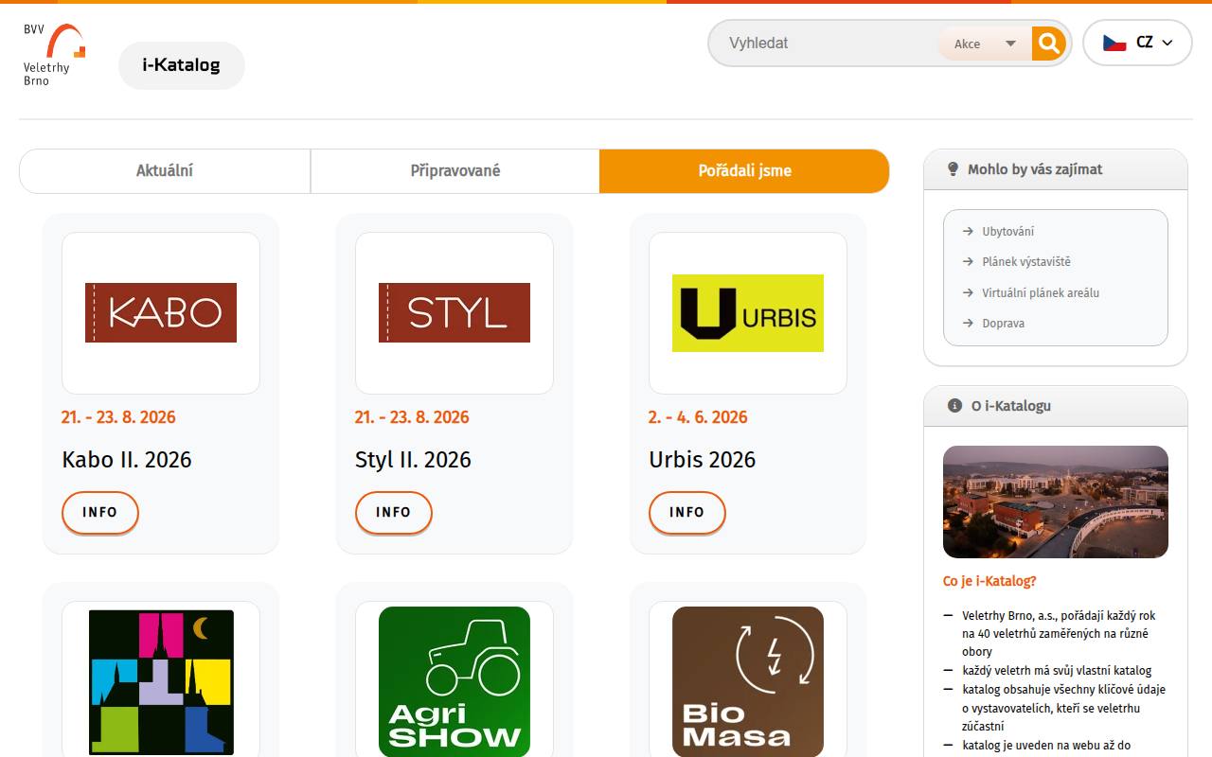
Task: Open the KABO fair logo
Action: tap(161, 312)
